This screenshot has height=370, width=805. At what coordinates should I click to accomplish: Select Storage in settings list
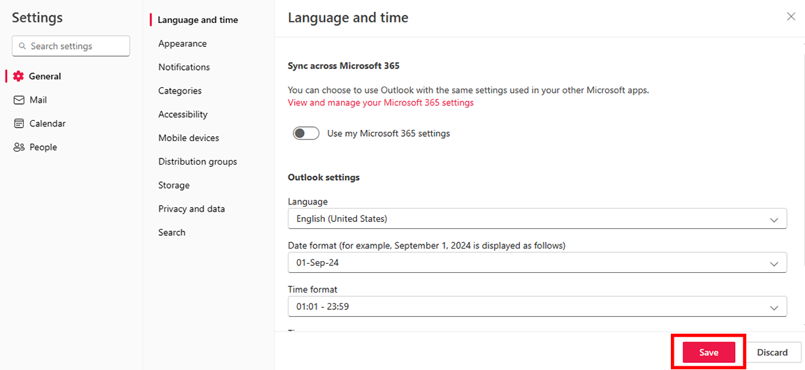coord(173,185)
